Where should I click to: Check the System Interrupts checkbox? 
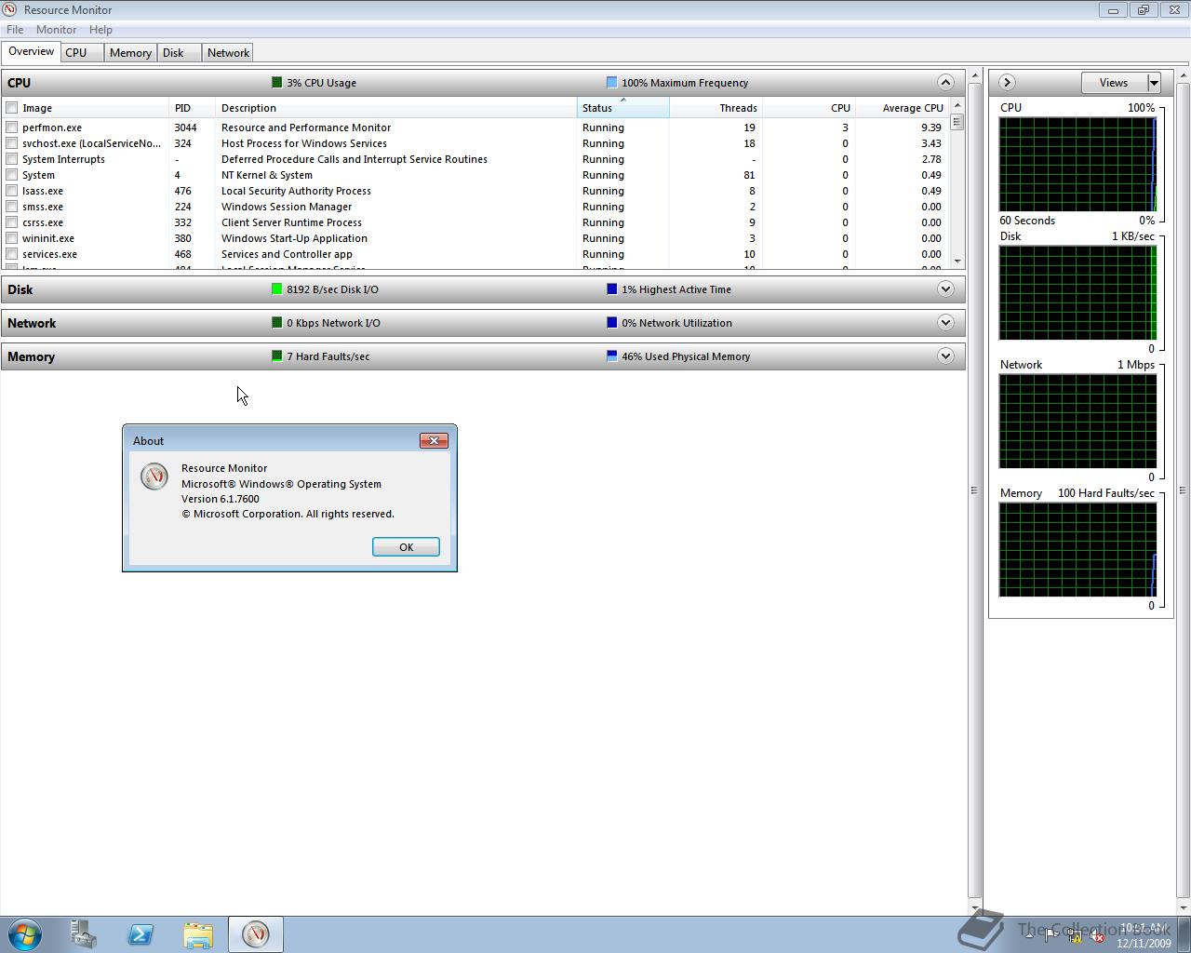tap(12, 159)
